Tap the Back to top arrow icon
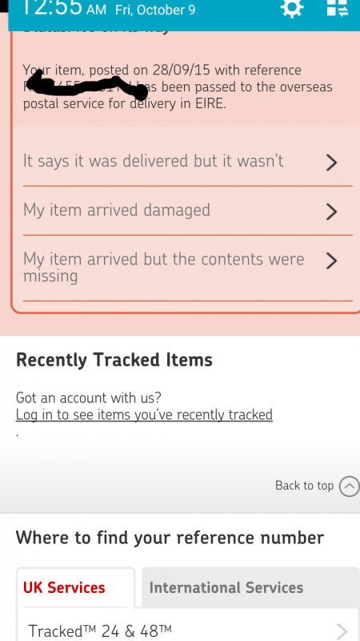360x641 pixels. 350,486
